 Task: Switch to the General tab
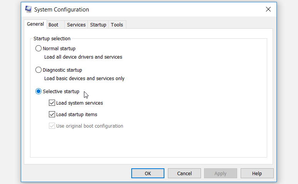click(x=35, y=24)
